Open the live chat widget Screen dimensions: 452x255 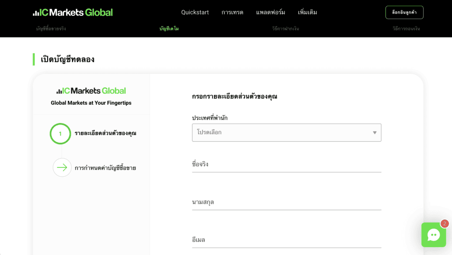coord(433,235)
